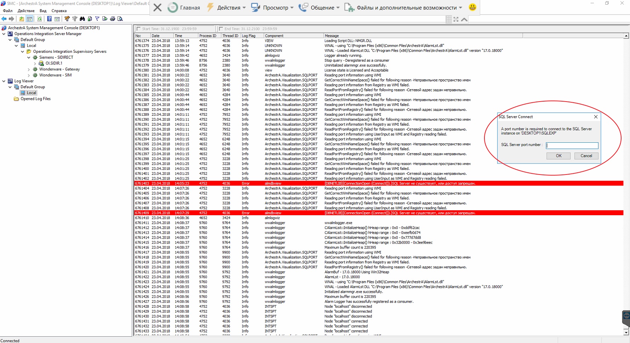Click the blue Back arrow icon

(x=4, y=19)
